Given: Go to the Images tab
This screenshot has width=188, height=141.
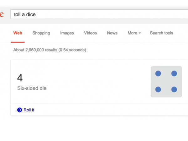Looking at the screenshot, I should (x=67, y=33).
